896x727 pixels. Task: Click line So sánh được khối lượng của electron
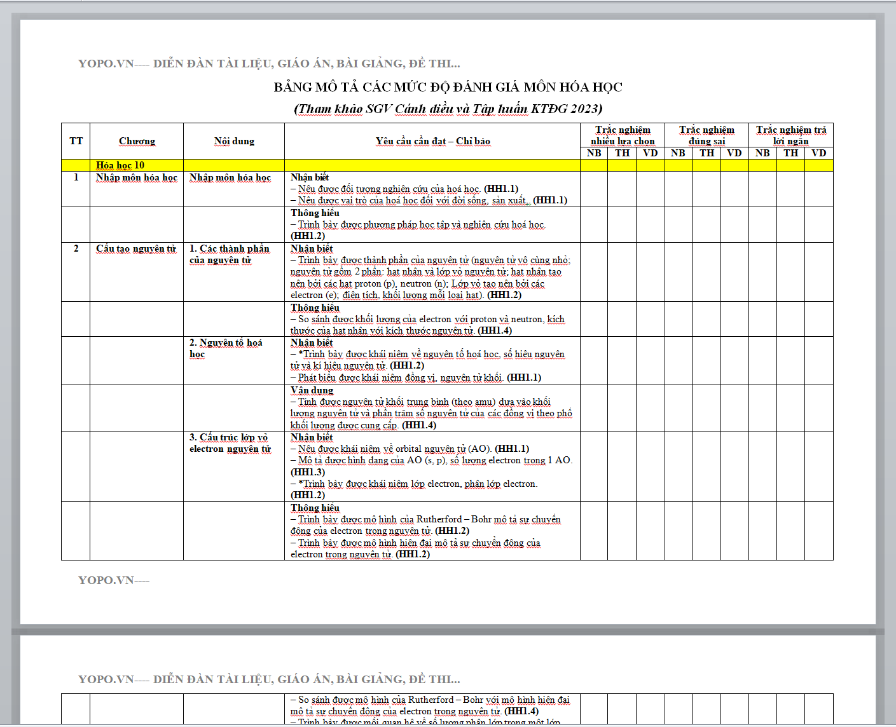point(427,325)
